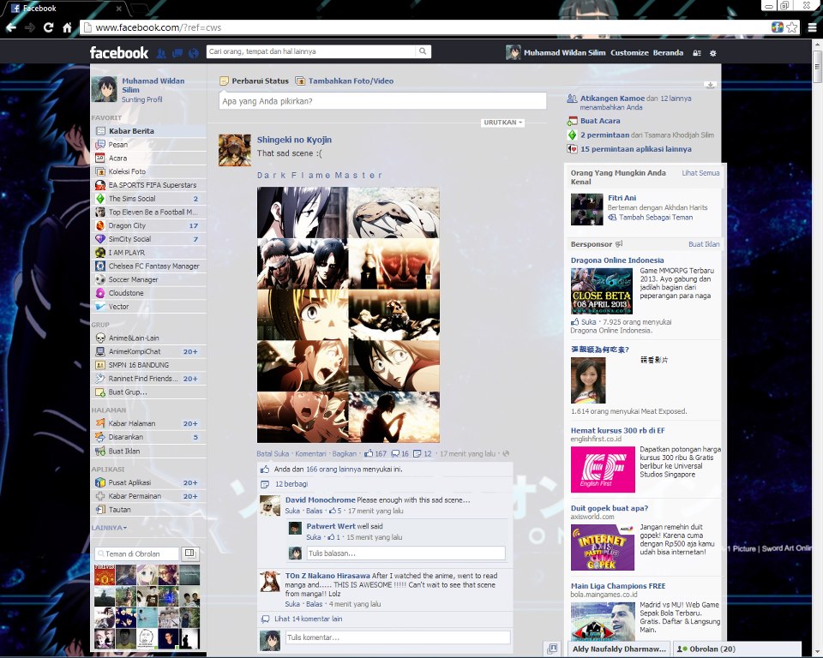This screenshot has height=658, width=823.
Task: Click Suka on Dragona Online ad
Action: [588, 322]
